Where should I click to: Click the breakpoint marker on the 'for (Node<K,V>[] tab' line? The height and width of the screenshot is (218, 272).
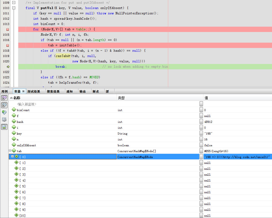coord(7,29)
